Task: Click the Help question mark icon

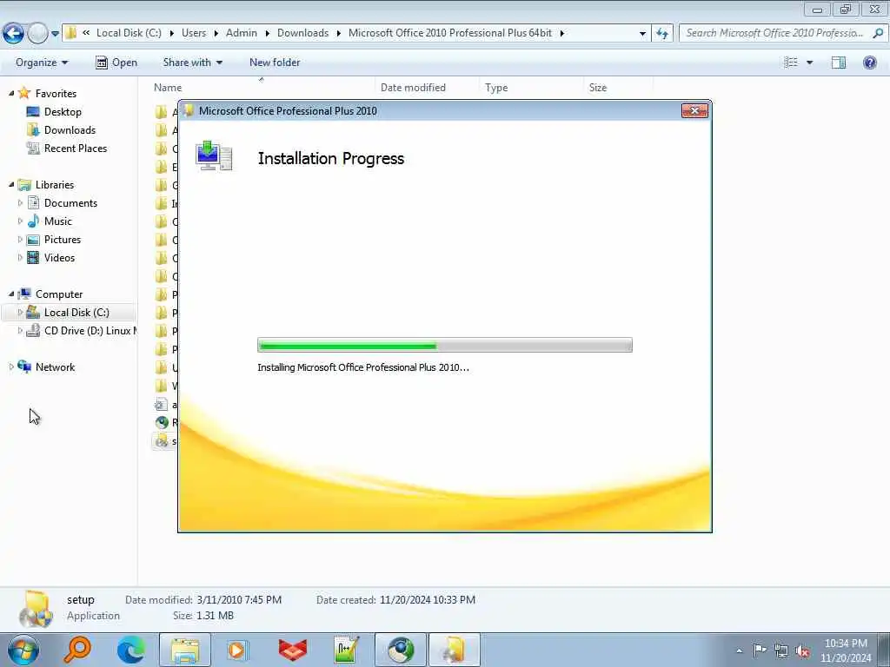Action: [x=869, y=63]
